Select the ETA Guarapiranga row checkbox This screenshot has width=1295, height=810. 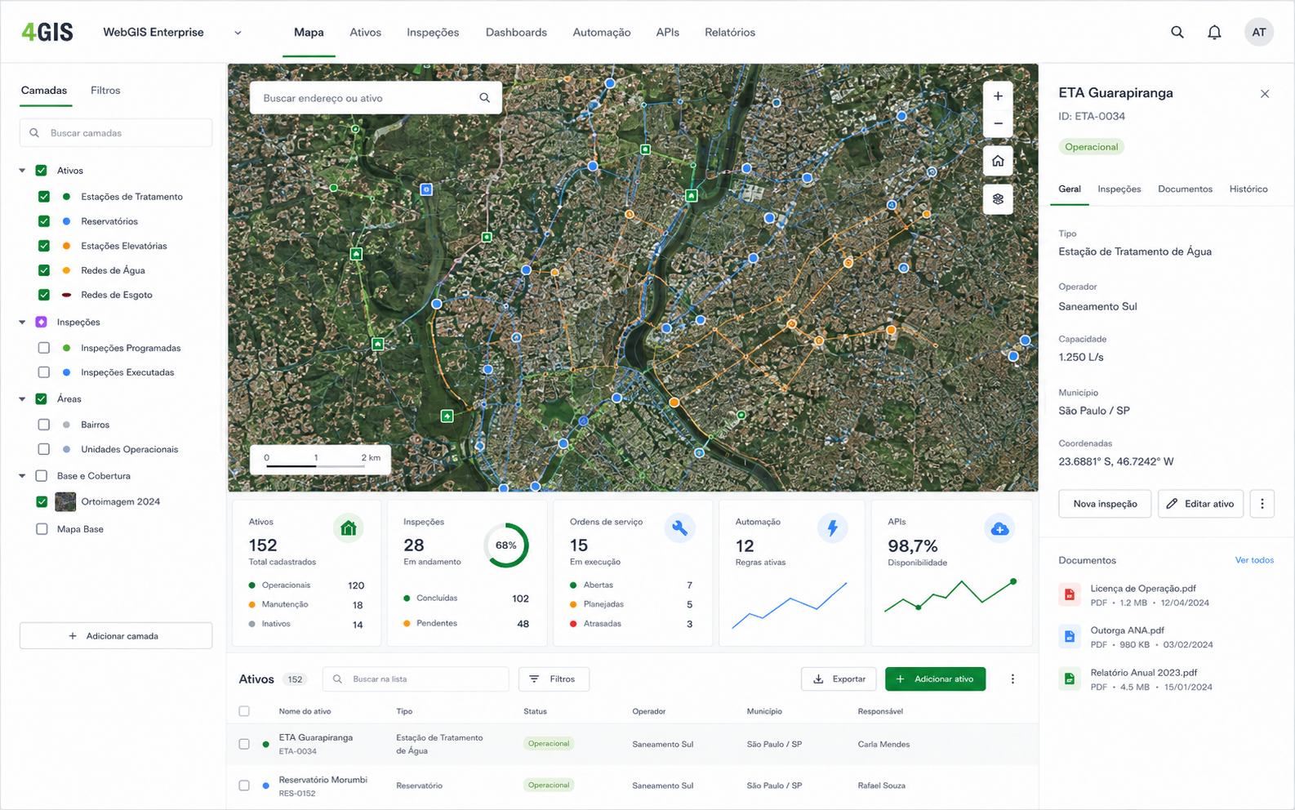[244, 744]
